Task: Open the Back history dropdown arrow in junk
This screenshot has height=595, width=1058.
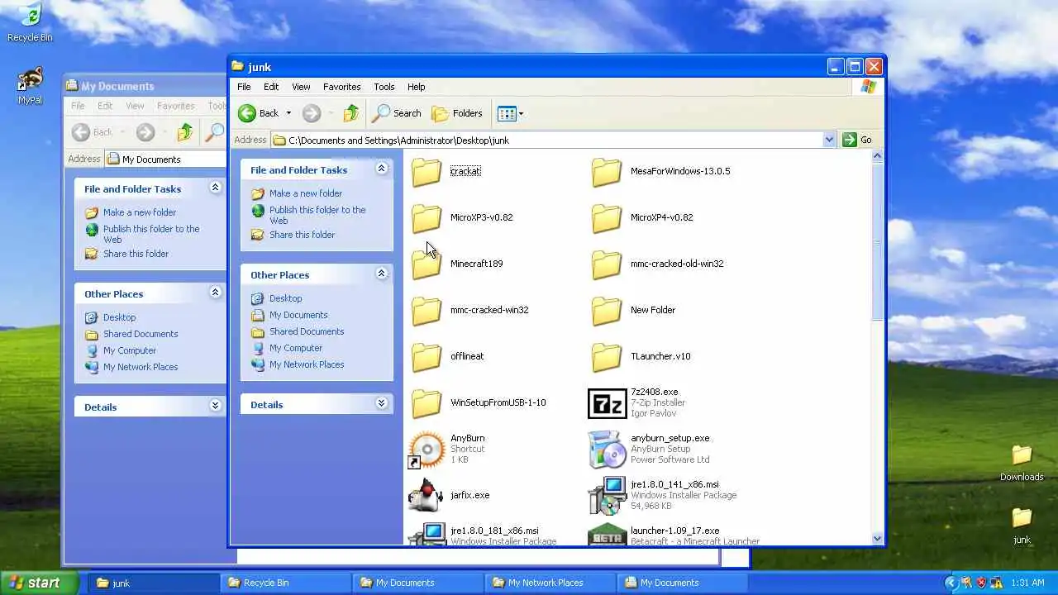Action: coord(288,113)
